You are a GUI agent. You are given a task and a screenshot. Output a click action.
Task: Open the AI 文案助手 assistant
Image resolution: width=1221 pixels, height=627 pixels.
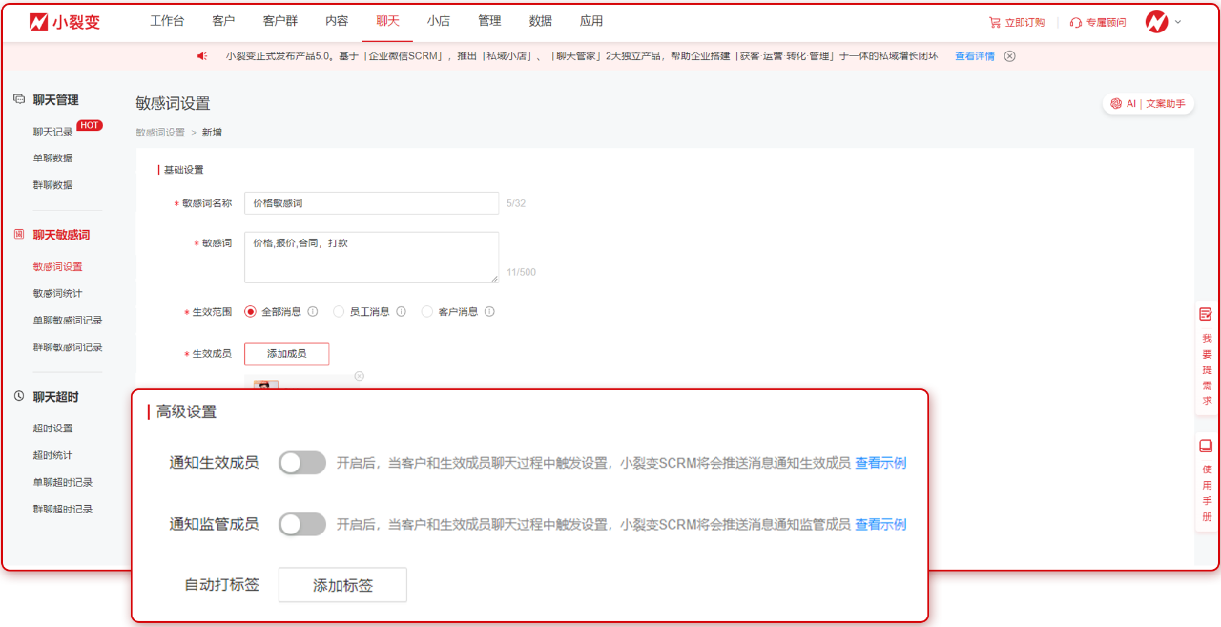pyautogui.click(x=1148, y=104)
